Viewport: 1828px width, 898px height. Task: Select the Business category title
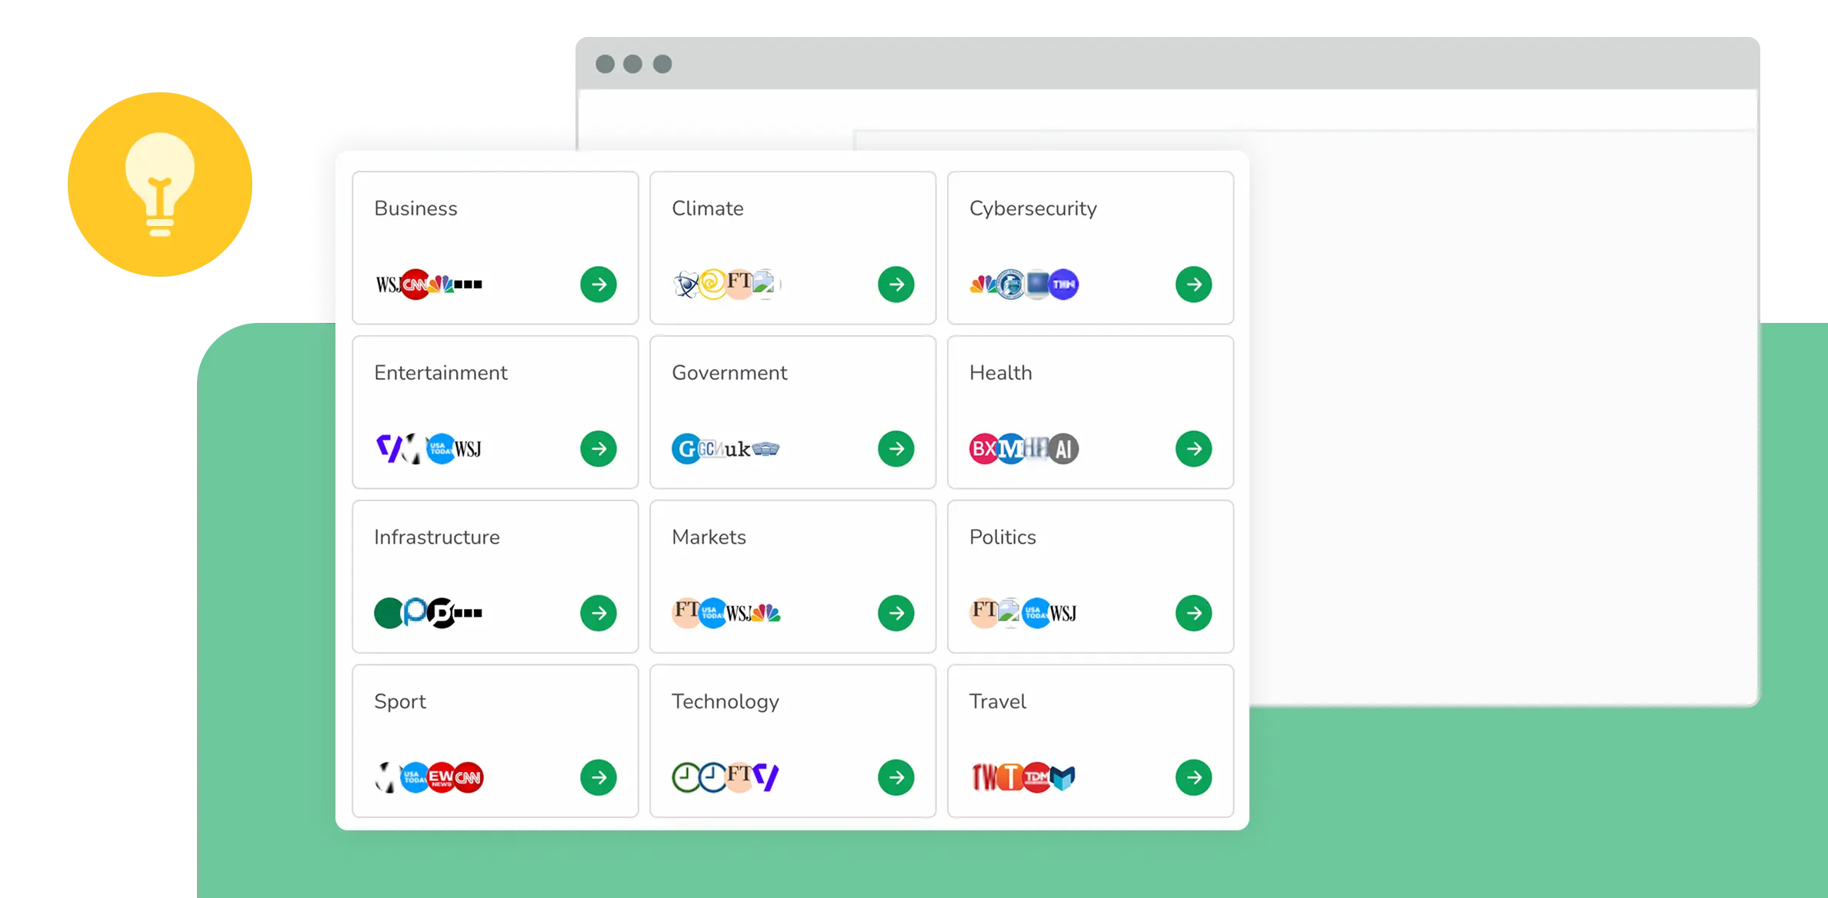coord(415,208)
